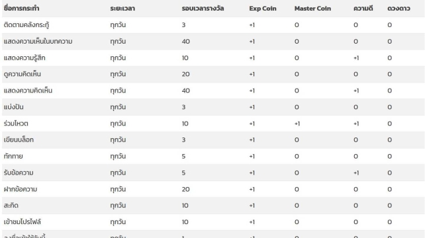Select the ทักทาย row label
The width and height of the screenshot is (425, 238).
[x=13, y=156]
